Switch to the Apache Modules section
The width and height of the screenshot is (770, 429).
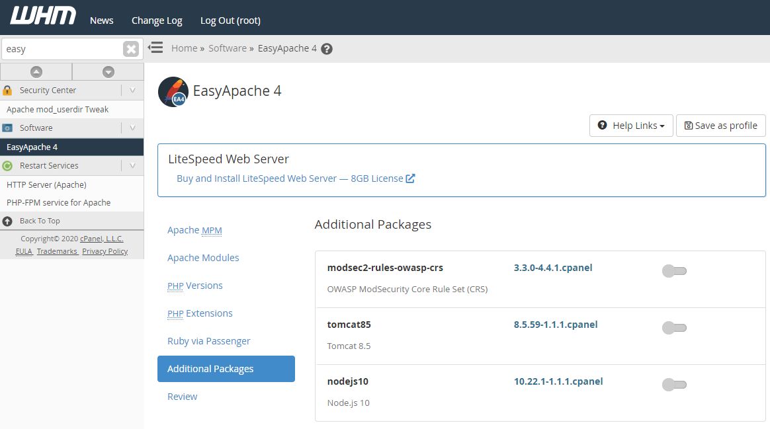203,258
